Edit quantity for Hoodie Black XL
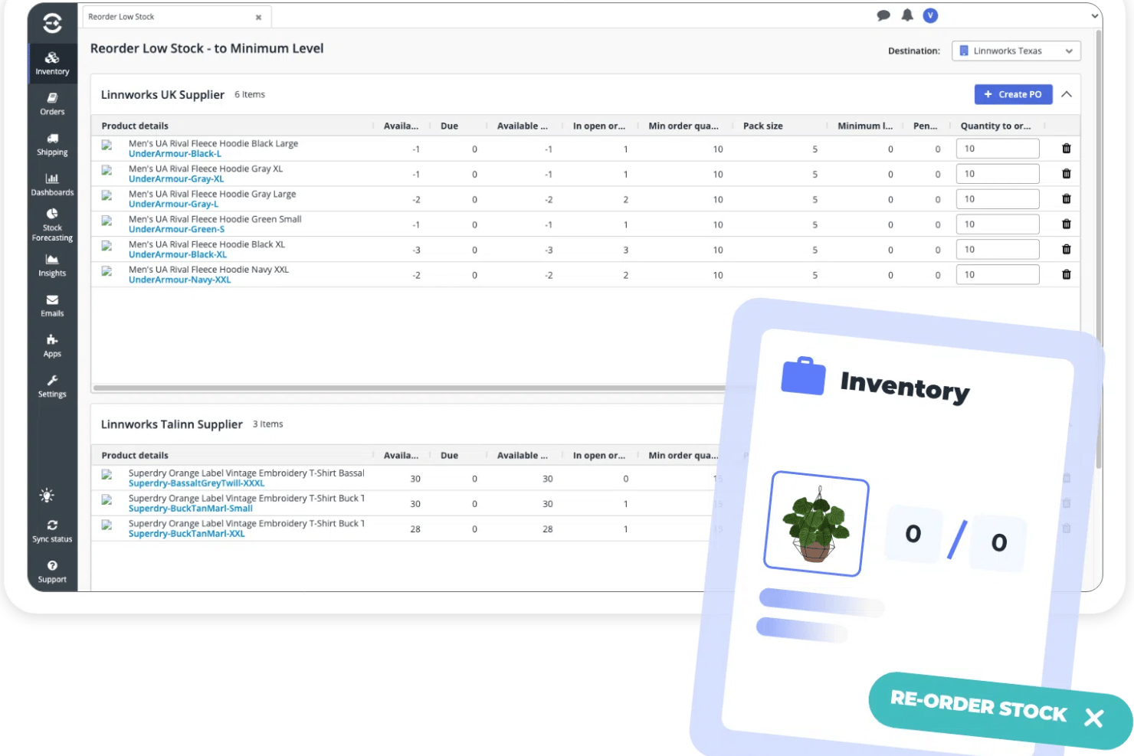This screenshot has width=1134, height=756. coord(998,250)
